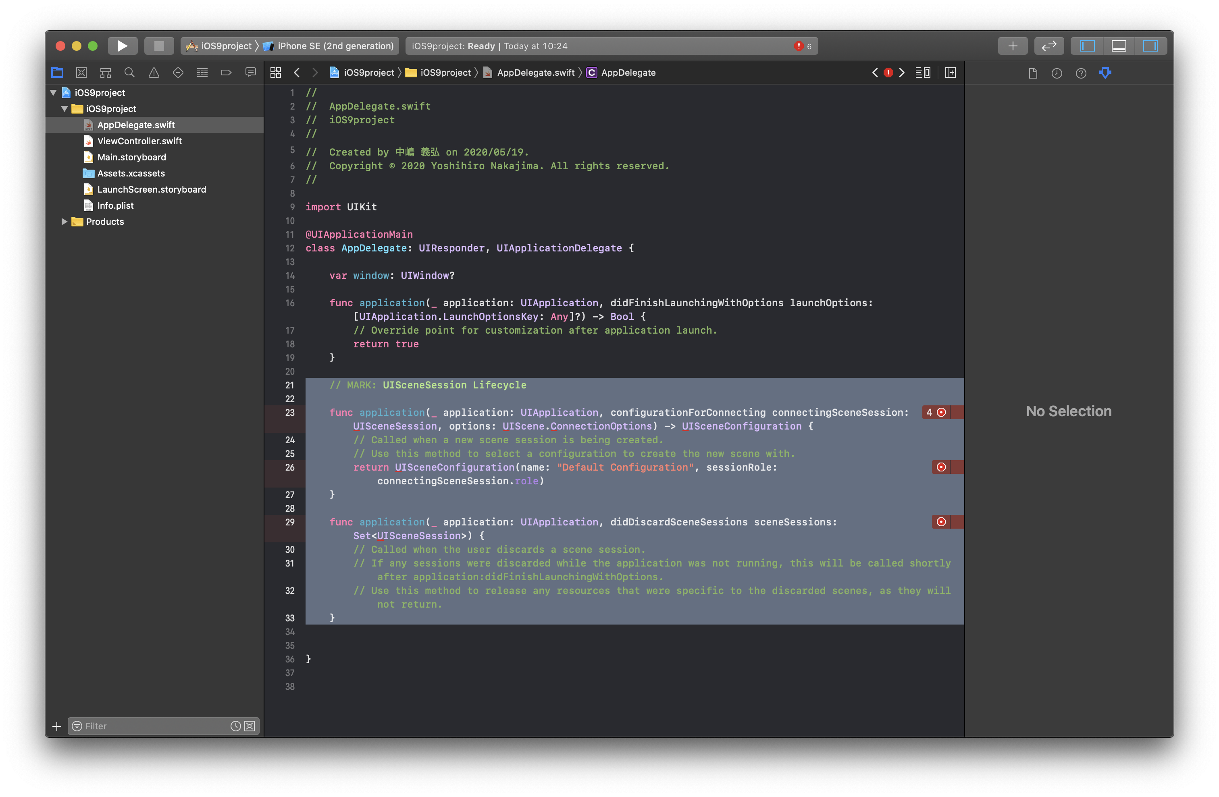
Task: Jump to previous issue
Action: click(875, 73)
